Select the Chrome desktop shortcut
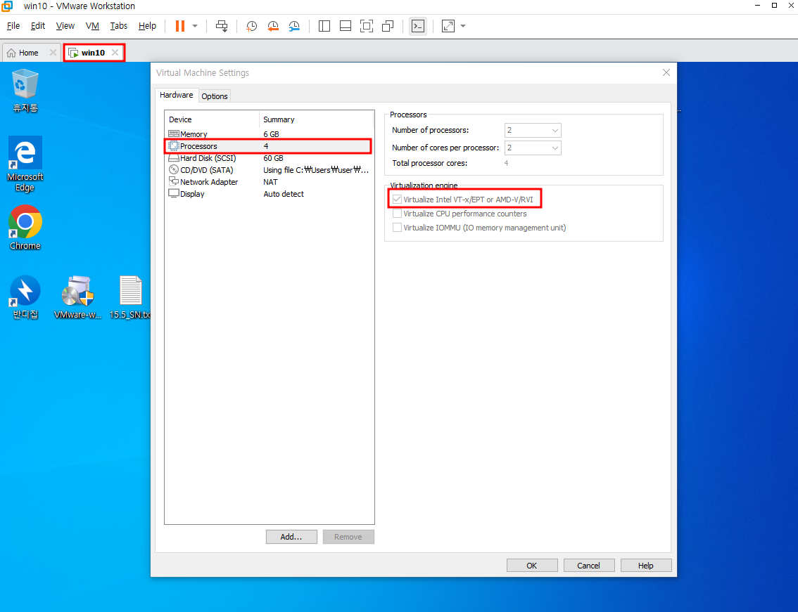The image size is (798, 612). (x=25, y=227)
